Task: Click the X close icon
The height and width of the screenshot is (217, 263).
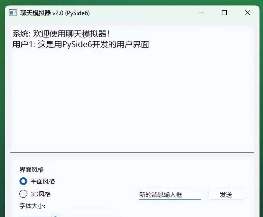Action: click(x=247, y=12)
